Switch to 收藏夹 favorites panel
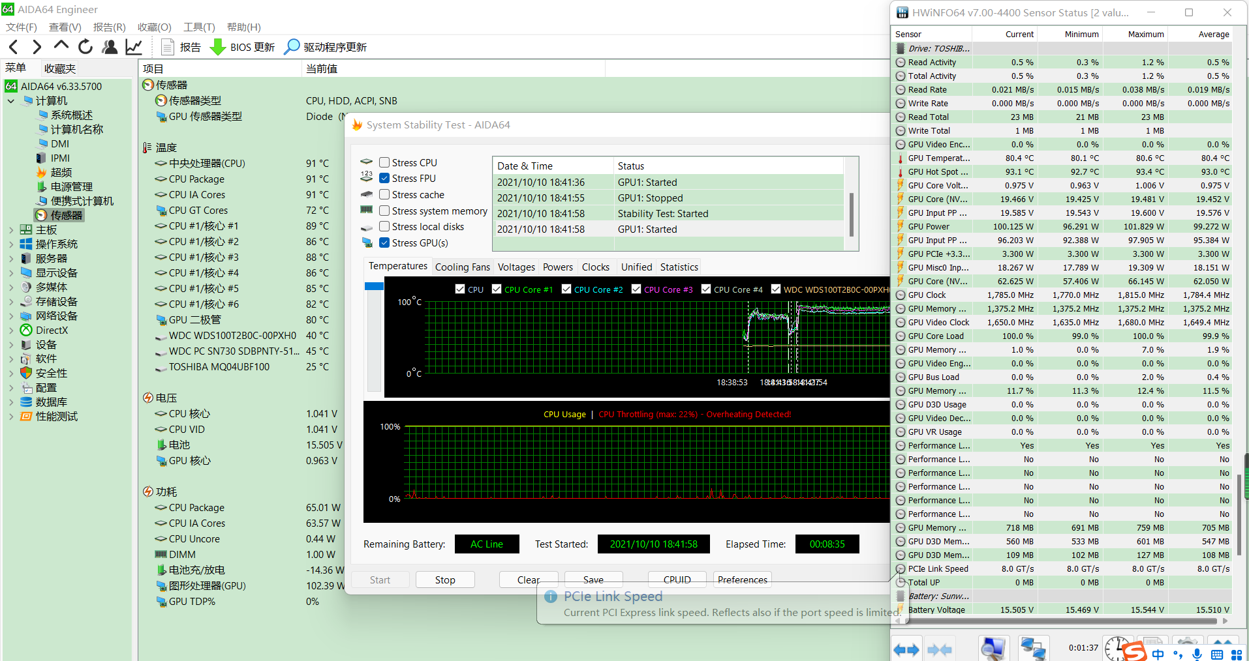1249x661 pixels. (x=60, y=68)
